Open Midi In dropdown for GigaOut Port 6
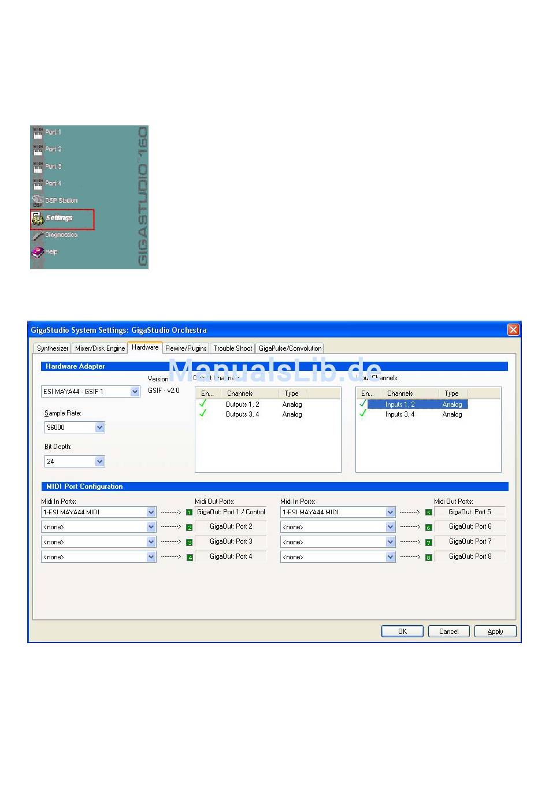549x802 pixels. [390, 527]
